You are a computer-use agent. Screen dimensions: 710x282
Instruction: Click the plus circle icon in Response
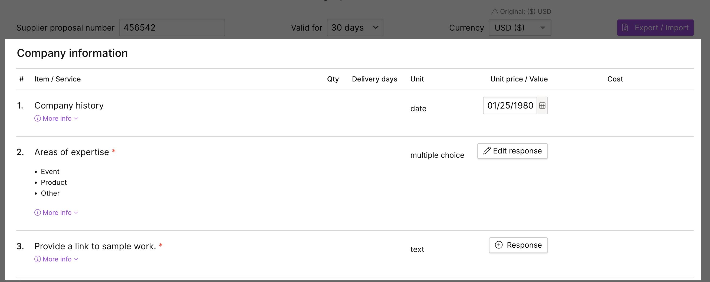coord(499,245)
